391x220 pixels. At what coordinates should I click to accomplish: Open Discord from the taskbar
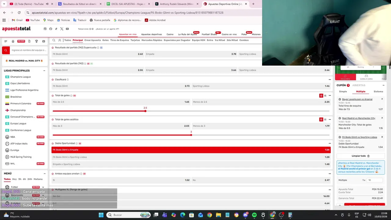246,215
